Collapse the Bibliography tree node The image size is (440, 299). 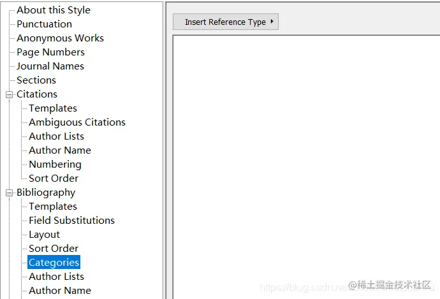10,193
